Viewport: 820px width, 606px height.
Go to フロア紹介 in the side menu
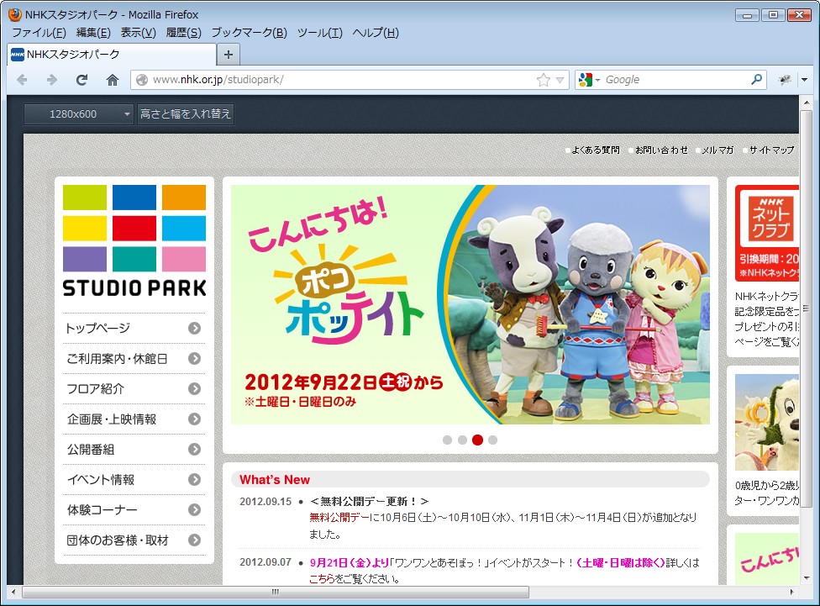coord(96,389)
